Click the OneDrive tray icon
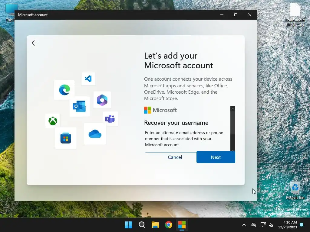 [x=254, y=225]
